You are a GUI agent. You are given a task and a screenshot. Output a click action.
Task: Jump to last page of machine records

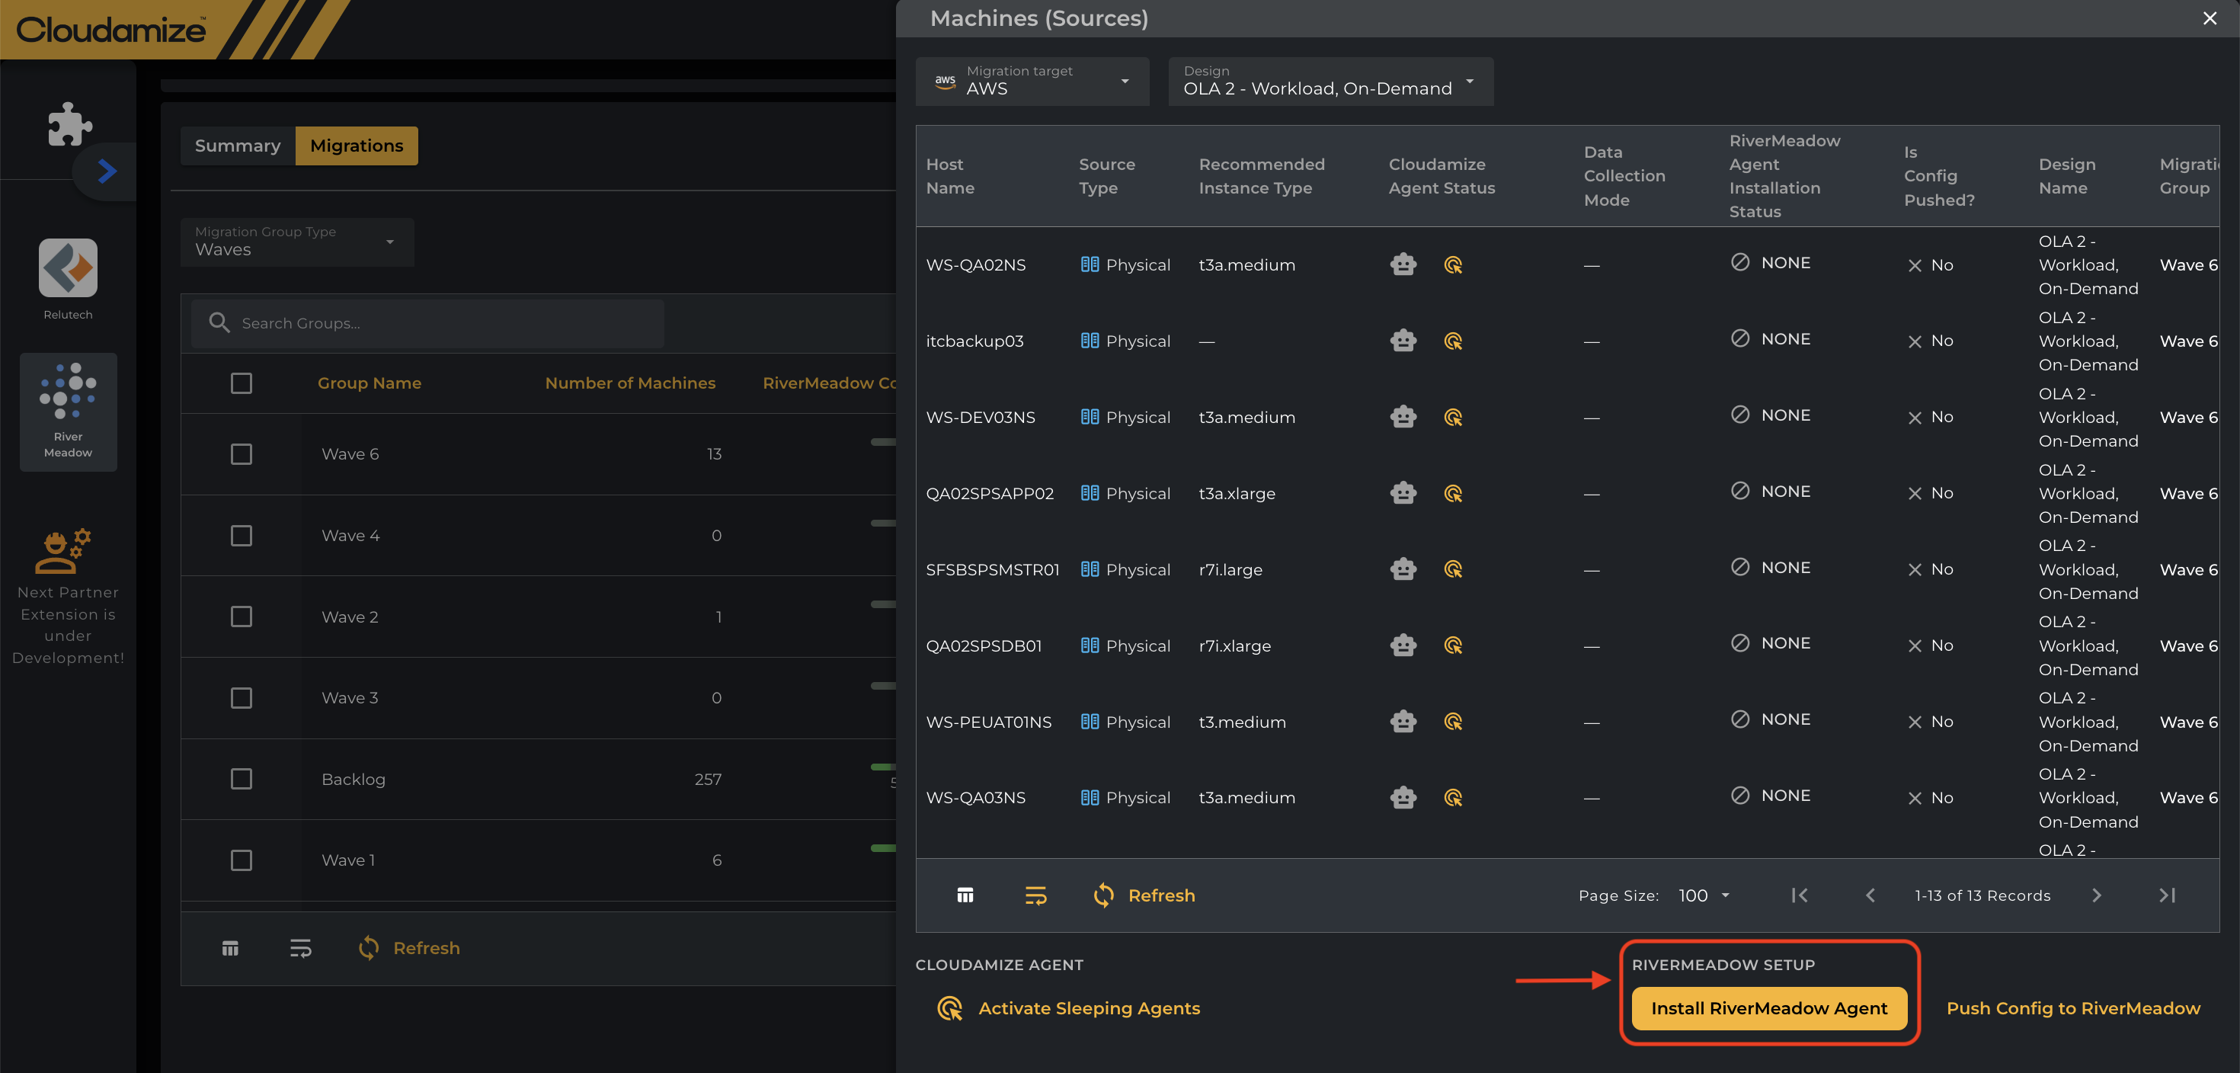pos(2167,895)
